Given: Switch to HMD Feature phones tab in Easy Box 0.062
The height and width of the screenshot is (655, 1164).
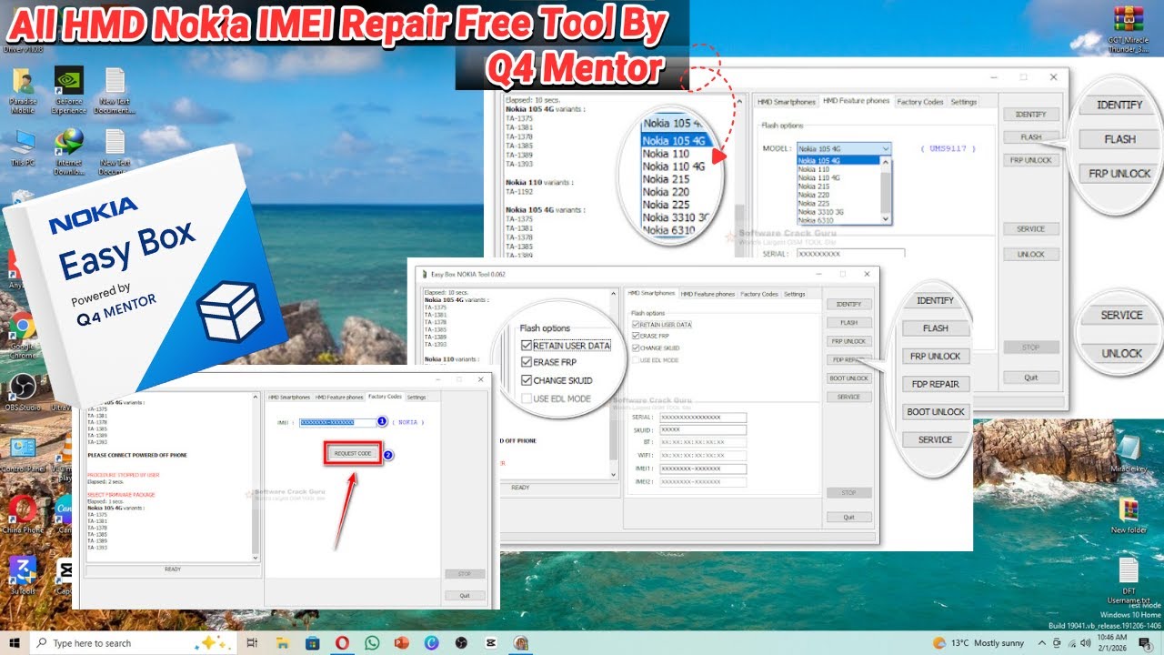Looking at the screenshot, I should tap(707, 294).
